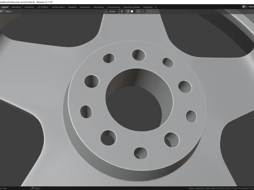Add a new workspace with the plus icon

[x=156, y=7]
